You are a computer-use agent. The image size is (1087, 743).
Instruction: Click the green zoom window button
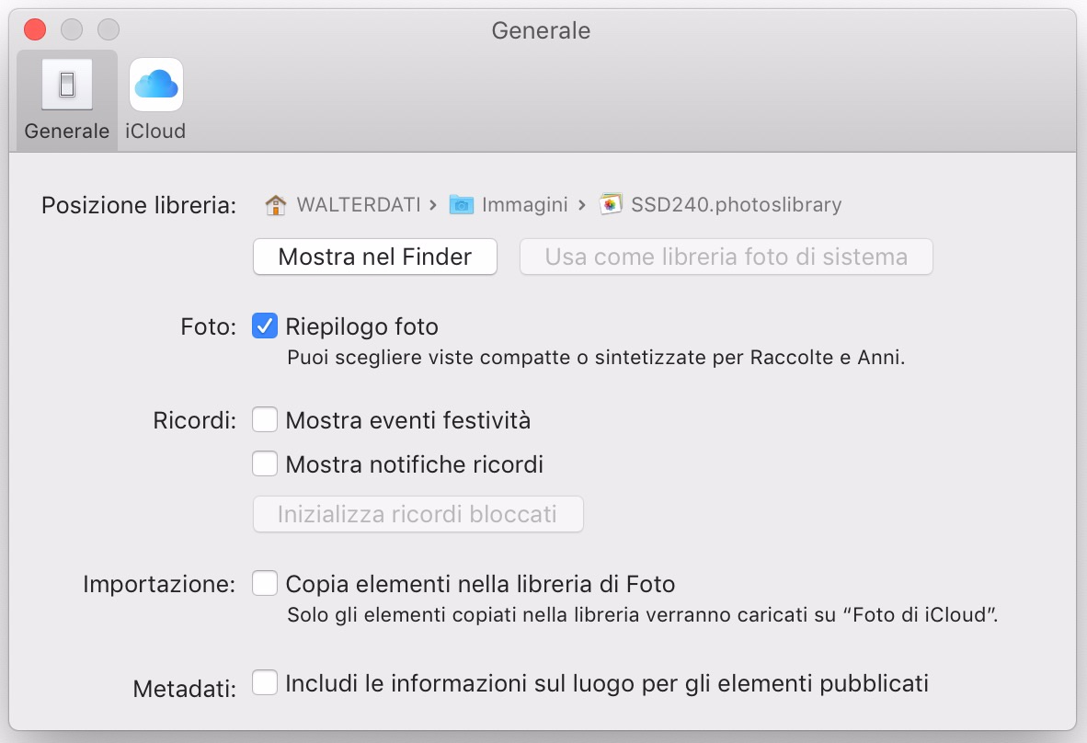(109, 29)
